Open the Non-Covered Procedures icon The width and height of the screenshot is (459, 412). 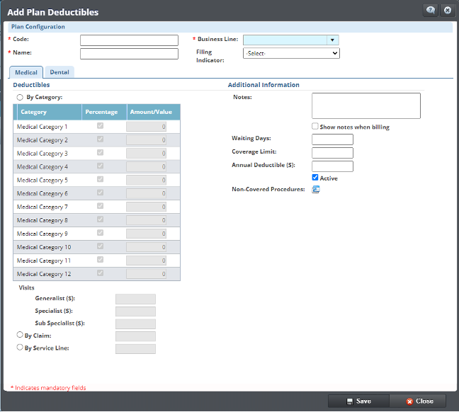click(316, 189)
